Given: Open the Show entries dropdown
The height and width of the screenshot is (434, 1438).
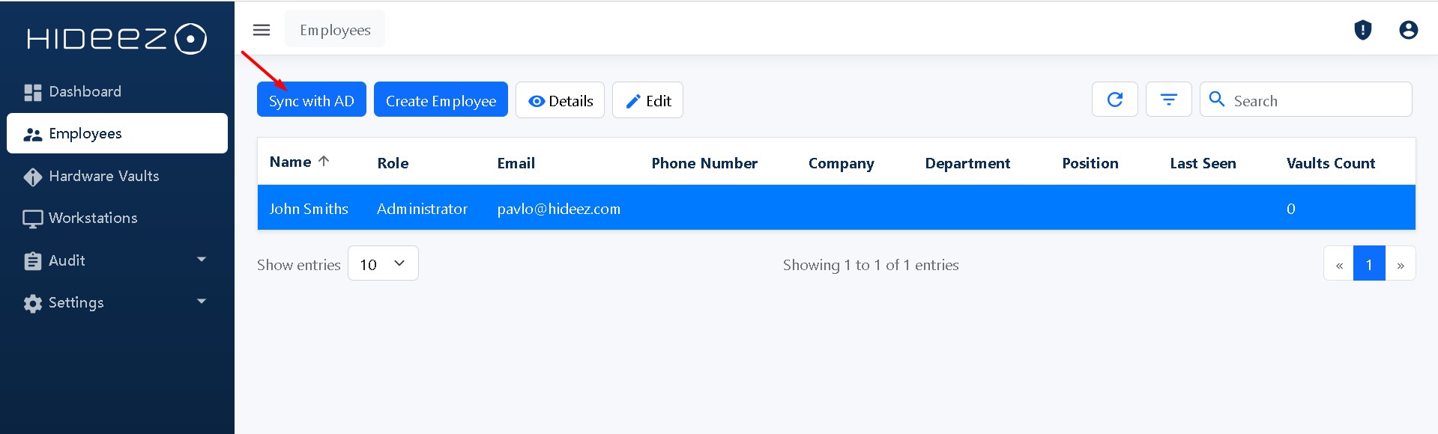Looking at the screenshot, I should click(383, 263).
